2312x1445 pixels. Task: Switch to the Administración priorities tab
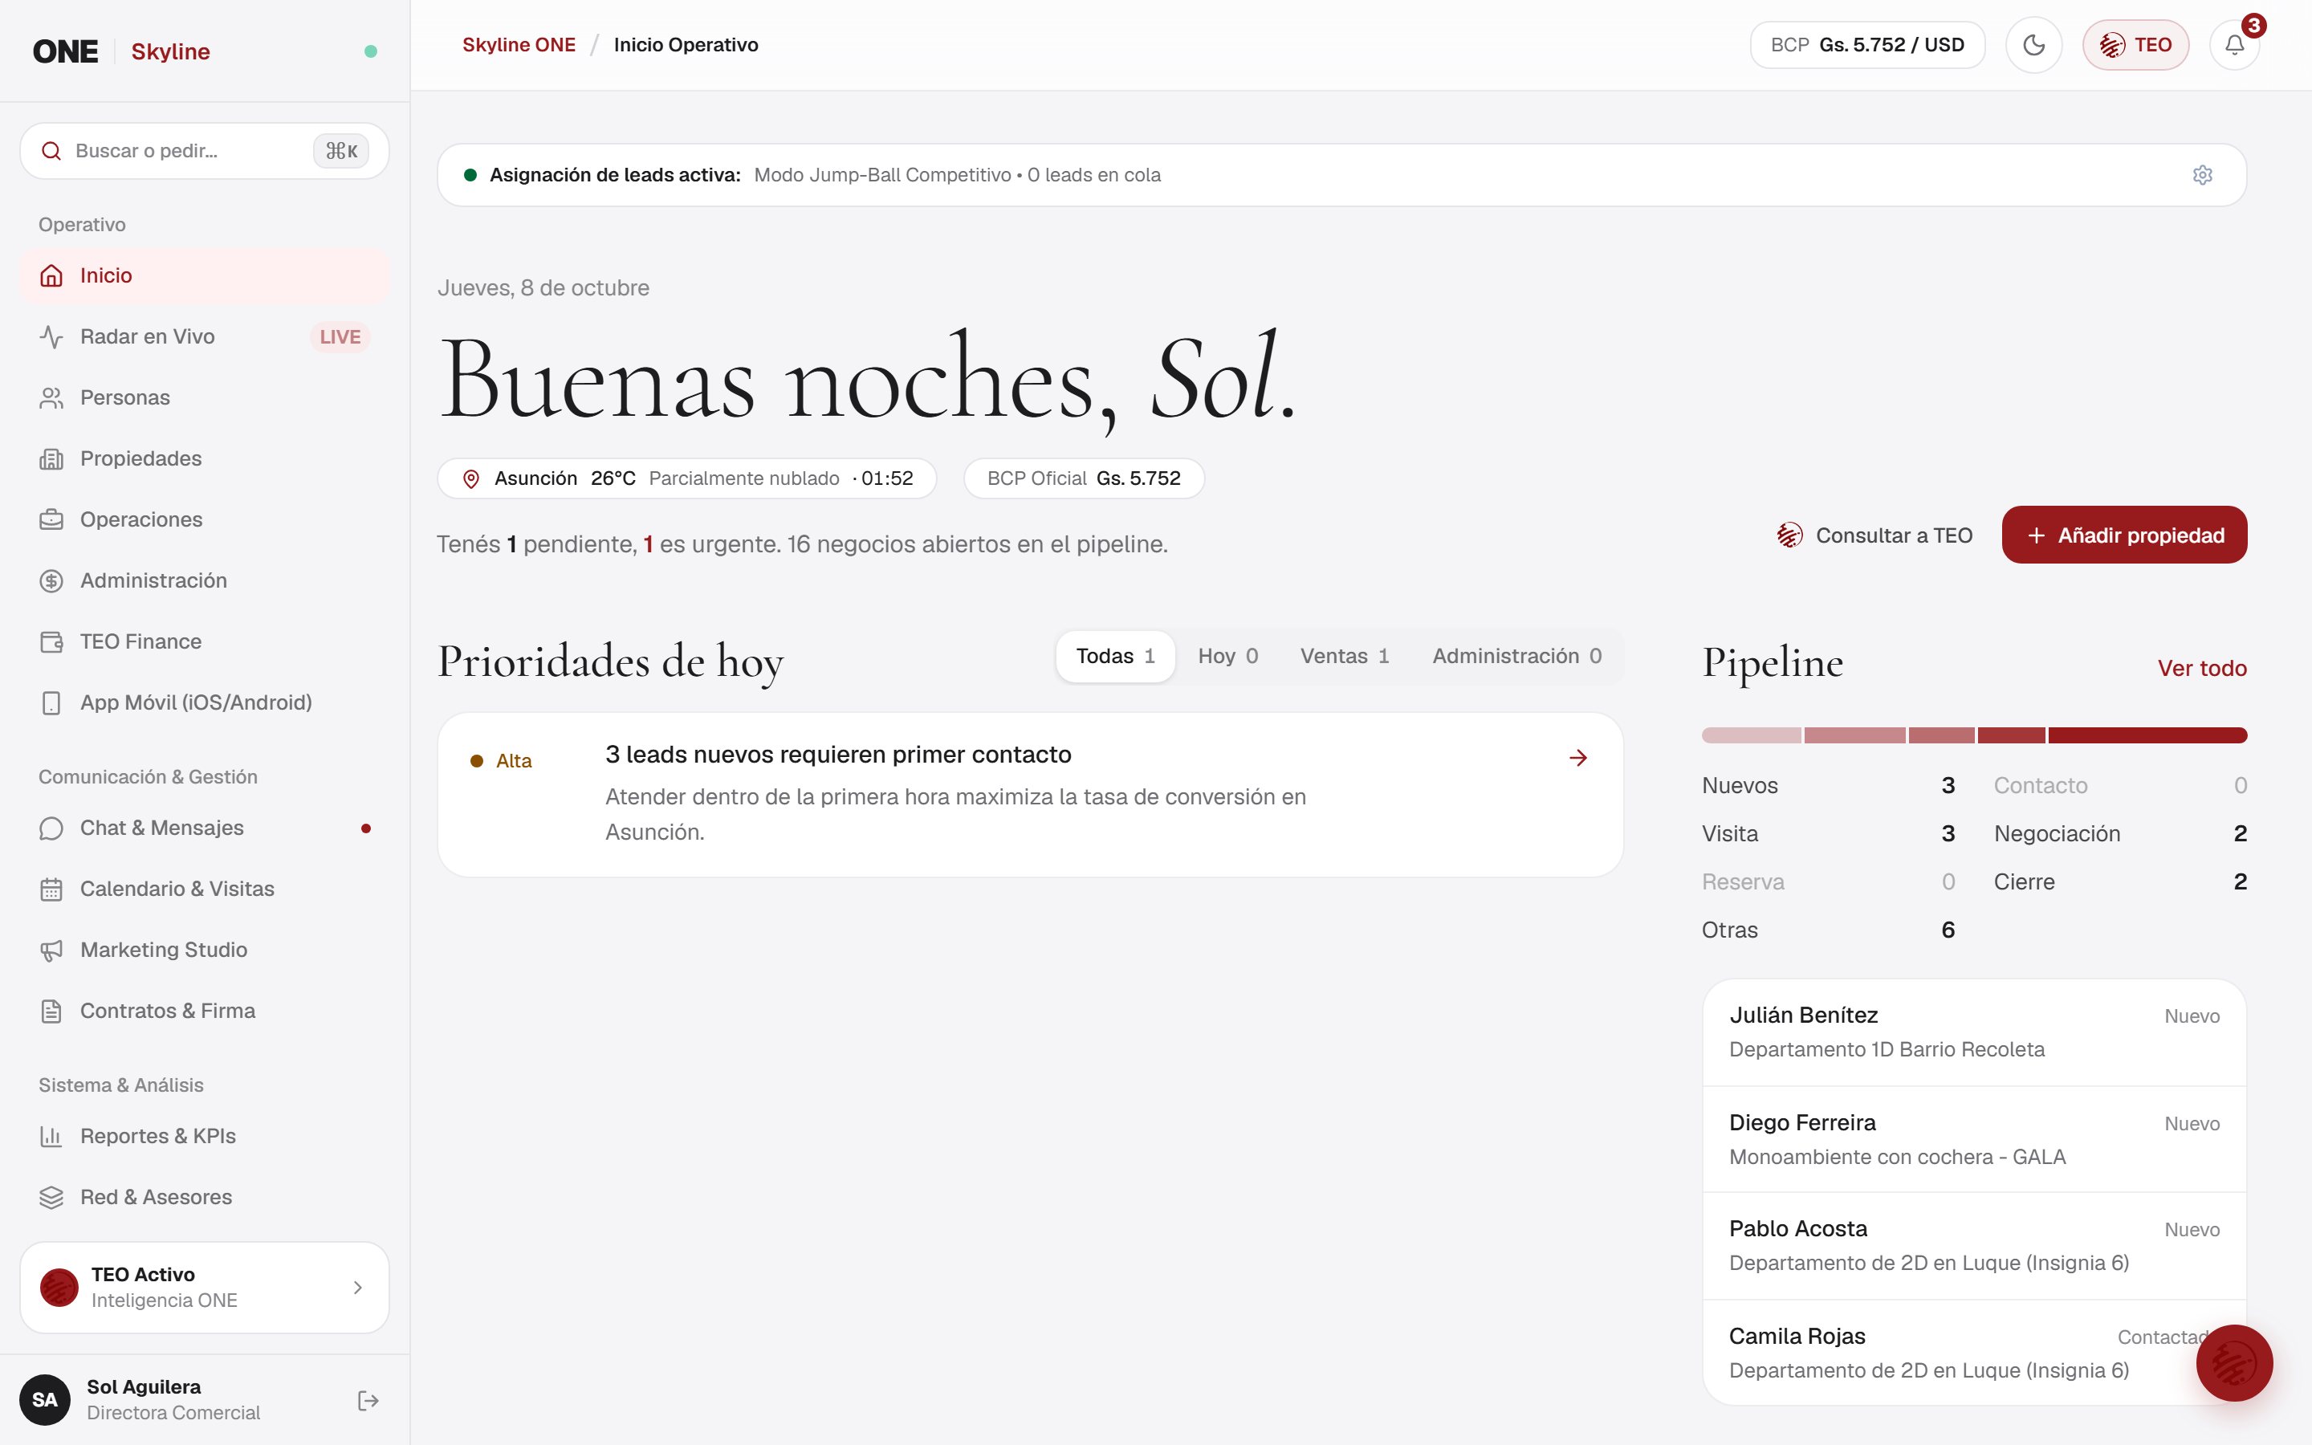point(1516,657)
